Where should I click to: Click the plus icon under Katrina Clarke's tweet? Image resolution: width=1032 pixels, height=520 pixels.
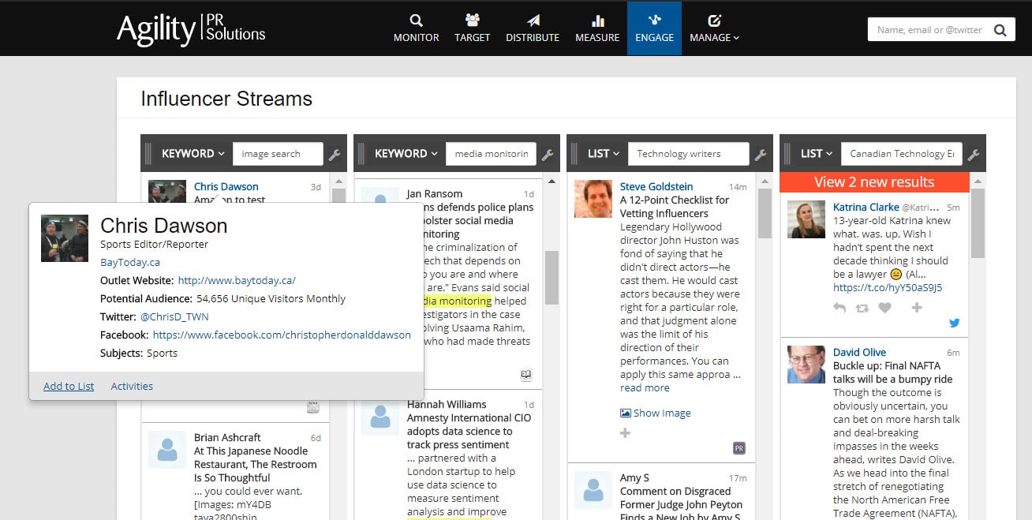(915, 308)
